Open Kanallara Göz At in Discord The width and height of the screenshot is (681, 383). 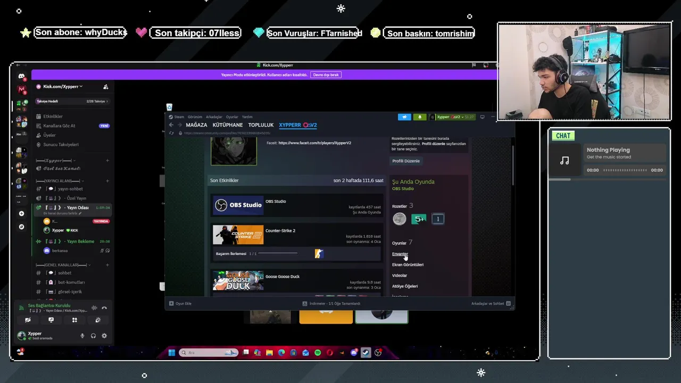[59, 126]
